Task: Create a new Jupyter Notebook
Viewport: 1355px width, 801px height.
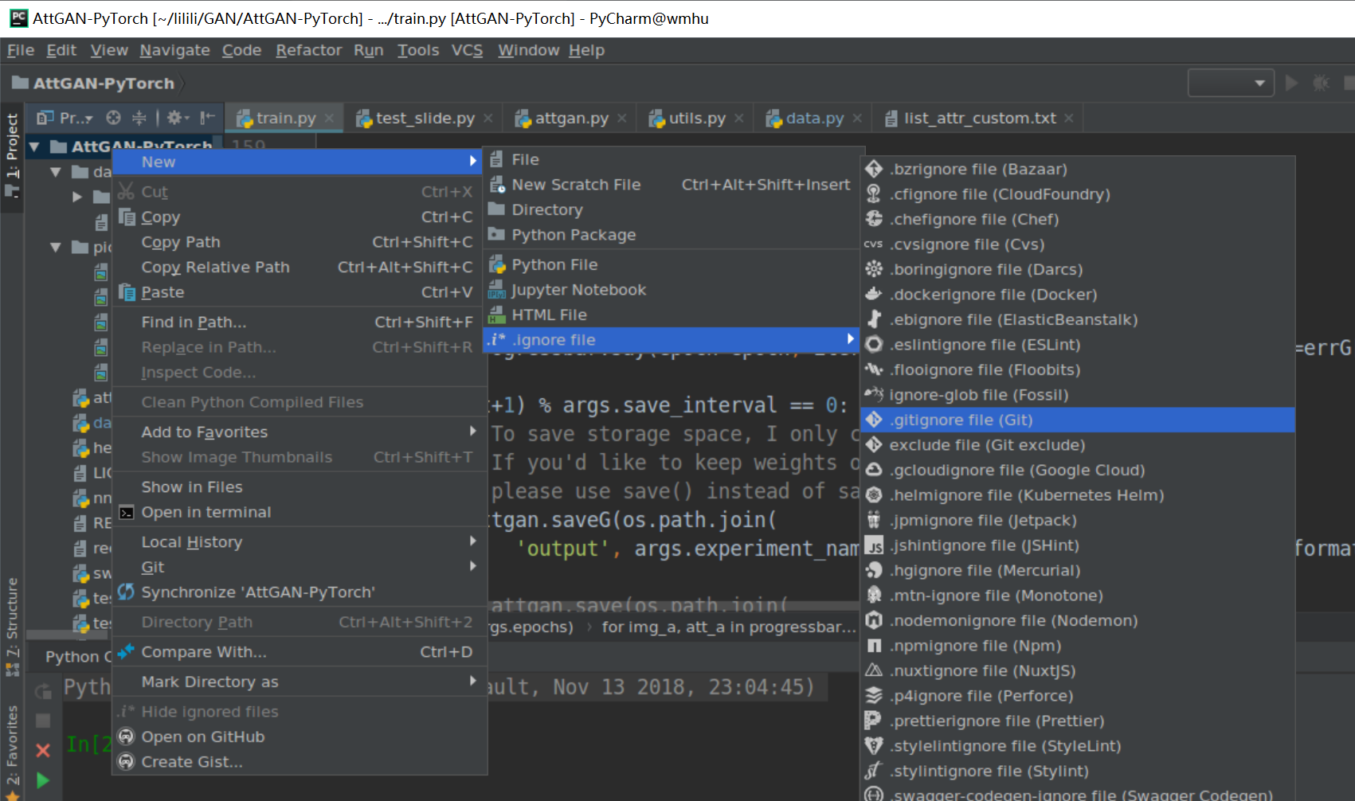Action: pyautogui.click(x=673, y=290)
